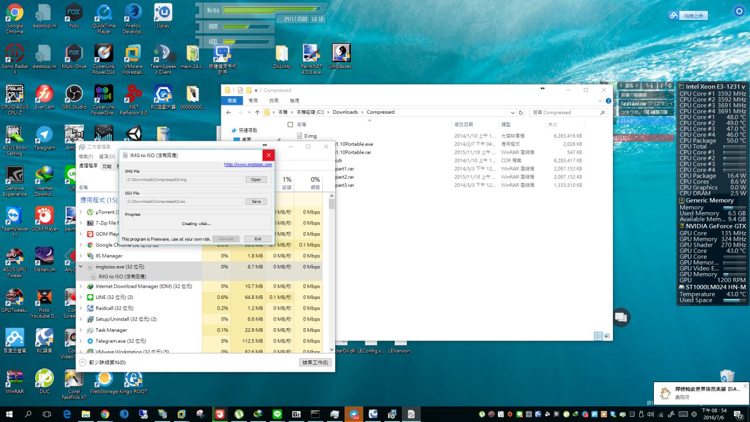Open the OBS Studio desktop shortcut
The image size is (750, 422).
pos(74,94)
